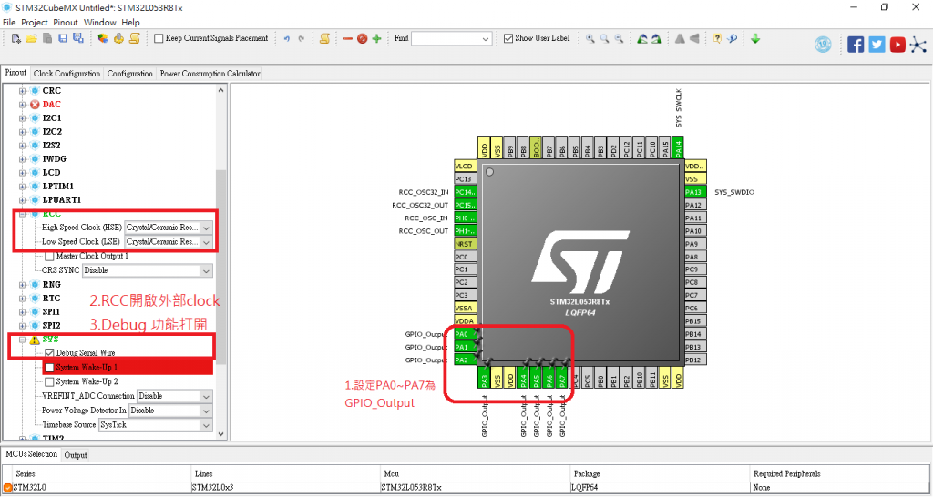Click pin PB12 on the chip

pos(695,360)
